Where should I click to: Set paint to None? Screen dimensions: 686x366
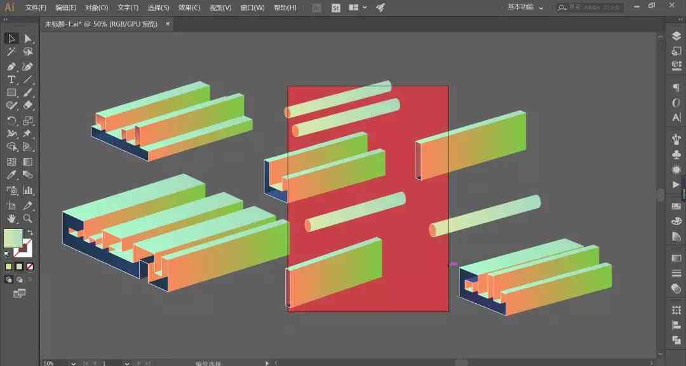coord(30,266)
